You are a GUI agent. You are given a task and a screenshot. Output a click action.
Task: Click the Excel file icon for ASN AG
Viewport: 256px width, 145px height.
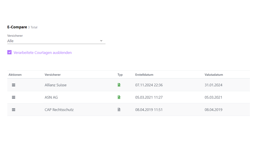pyautogui.click(x=119, y=97)
